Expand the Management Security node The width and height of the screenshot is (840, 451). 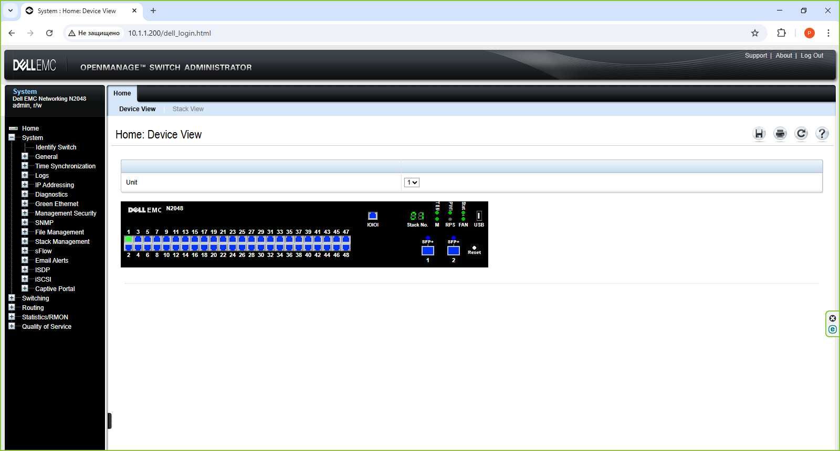[x=25, y=213]
